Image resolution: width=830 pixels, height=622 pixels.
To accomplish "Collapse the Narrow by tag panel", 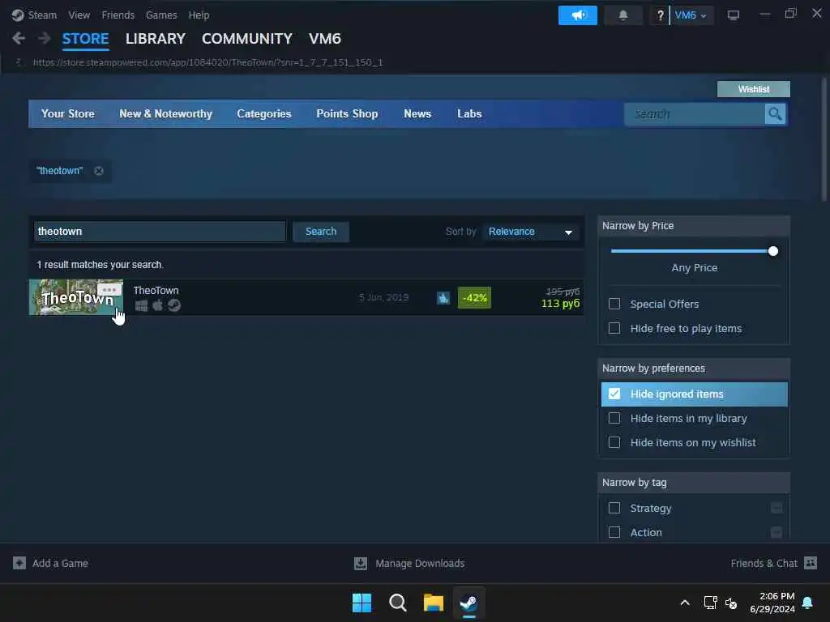I will click(x=694, y=483).
